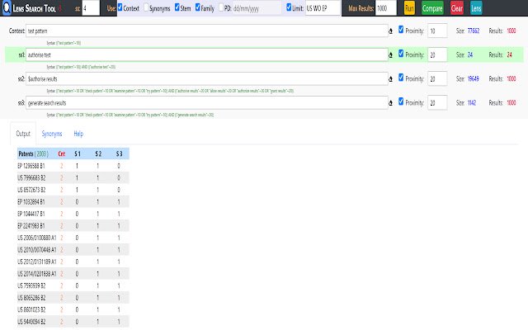Click the S 1 column header
Image resolution: width=528 pixels, height=330 pixels.
tap(77, 154)
